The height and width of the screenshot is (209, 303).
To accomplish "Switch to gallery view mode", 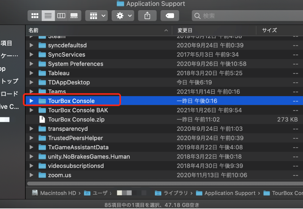I will click(74, 16).
